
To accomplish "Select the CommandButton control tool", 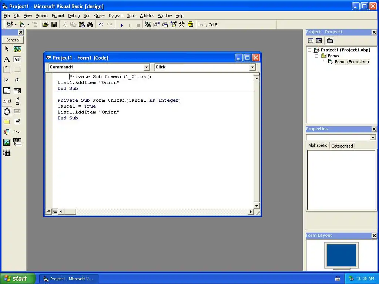I will point(17,70).
